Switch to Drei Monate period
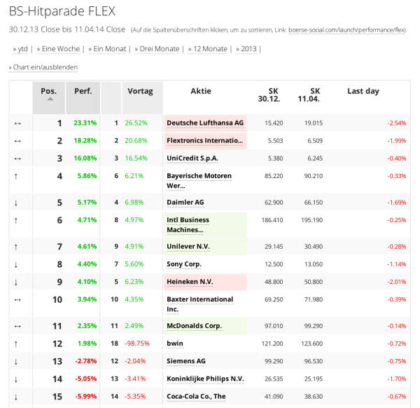This screenshot has height=408, width=420. [x=157, y=49]
